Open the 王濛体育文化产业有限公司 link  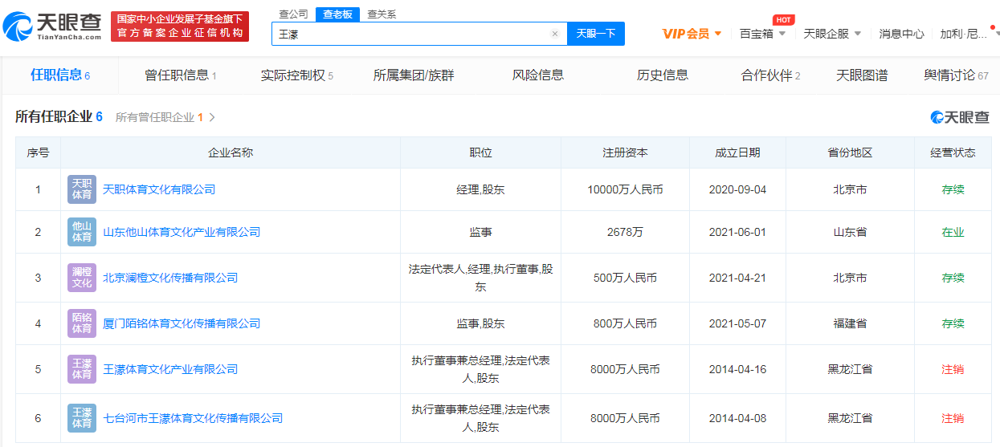tap(170, 369)
